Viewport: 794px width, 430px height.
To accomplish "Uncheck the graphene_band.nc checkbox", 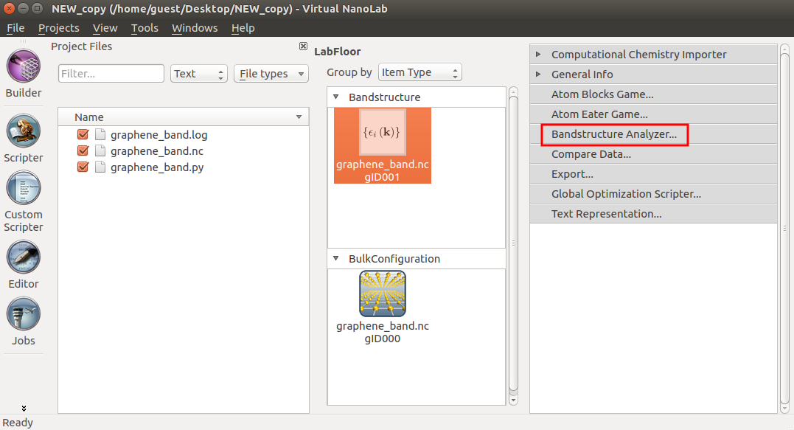I will pos(83,151).
